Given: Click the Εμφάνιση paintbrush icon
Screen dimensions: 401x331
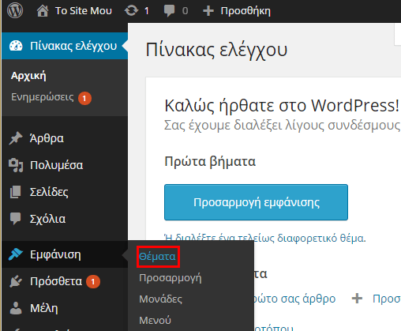Looking at the screenshot, I should [x=16, y=254].
